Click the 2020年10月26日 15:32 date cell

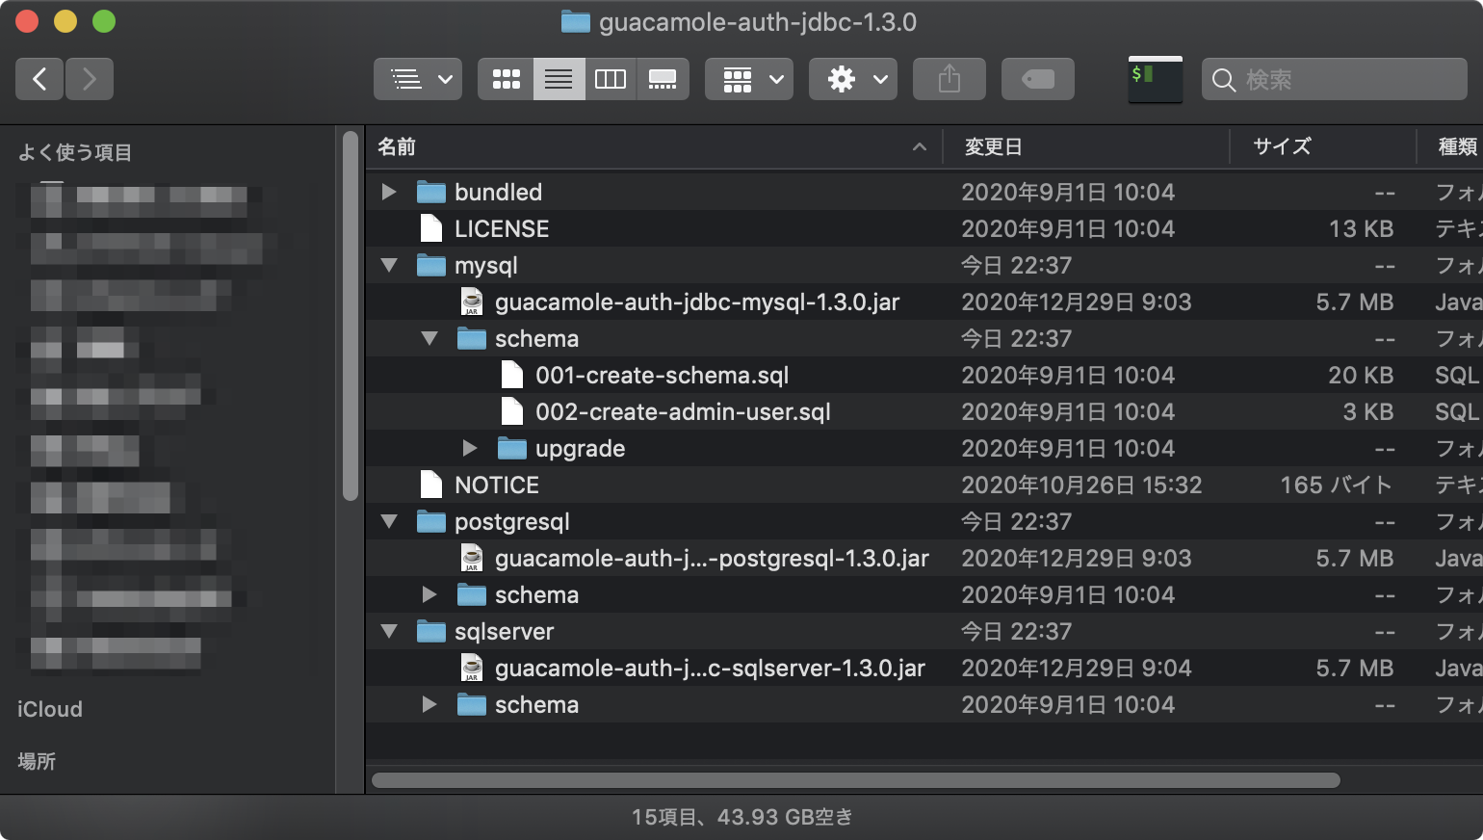pyautogui.click(x=1081, y=485)
